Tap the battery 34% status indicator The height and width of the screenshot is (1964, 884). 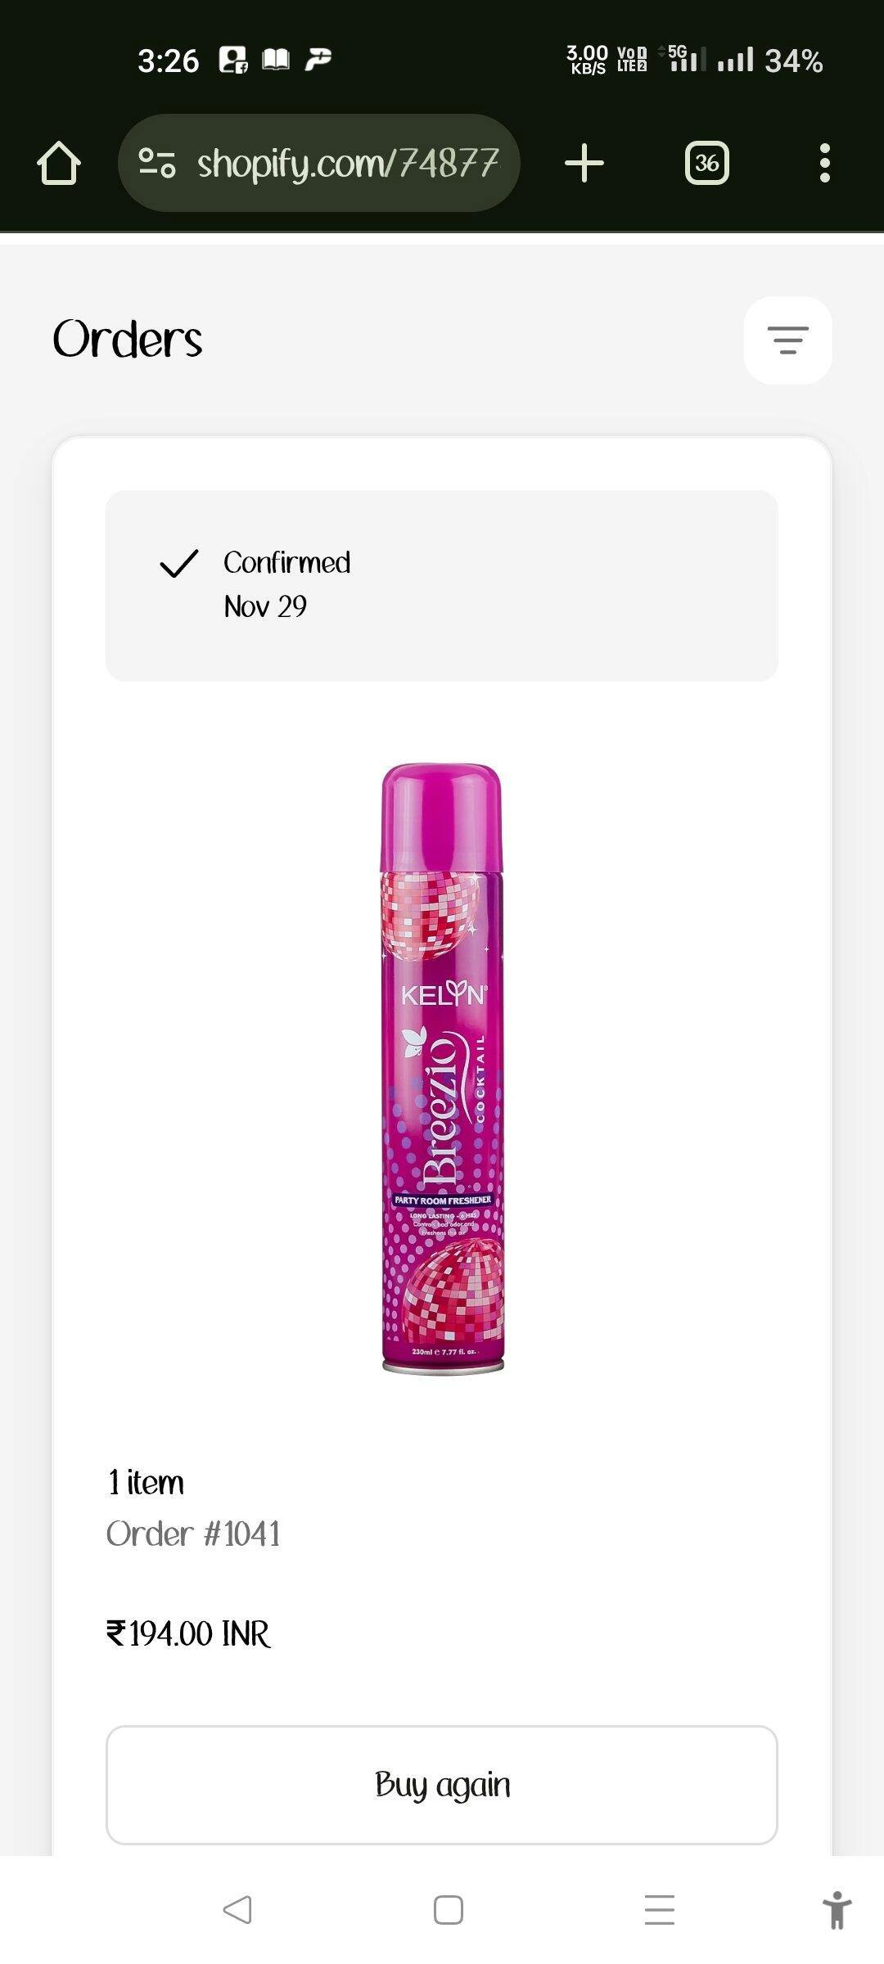[793, 61]
